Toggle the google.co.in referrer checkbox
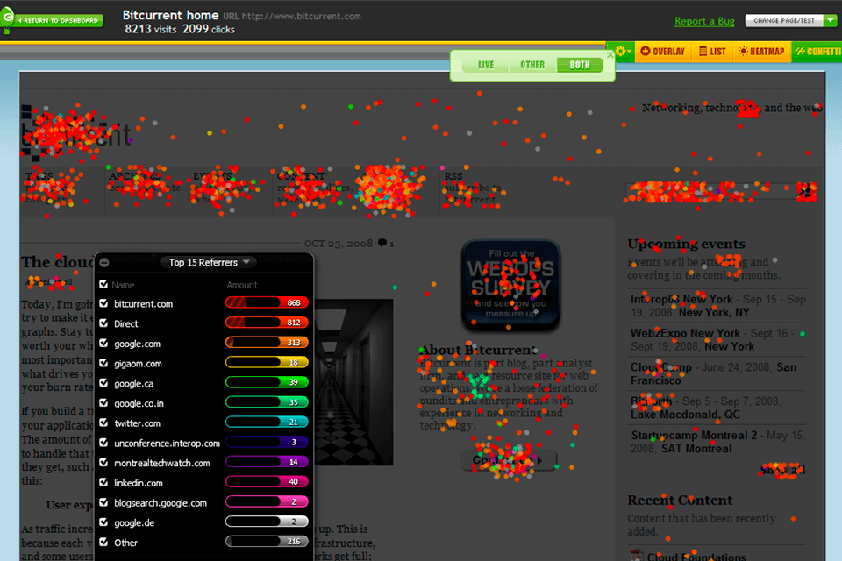 (x=103, y=402)
